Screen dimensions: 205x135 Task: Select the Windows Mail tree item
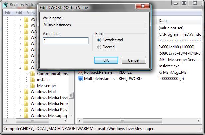43,92
